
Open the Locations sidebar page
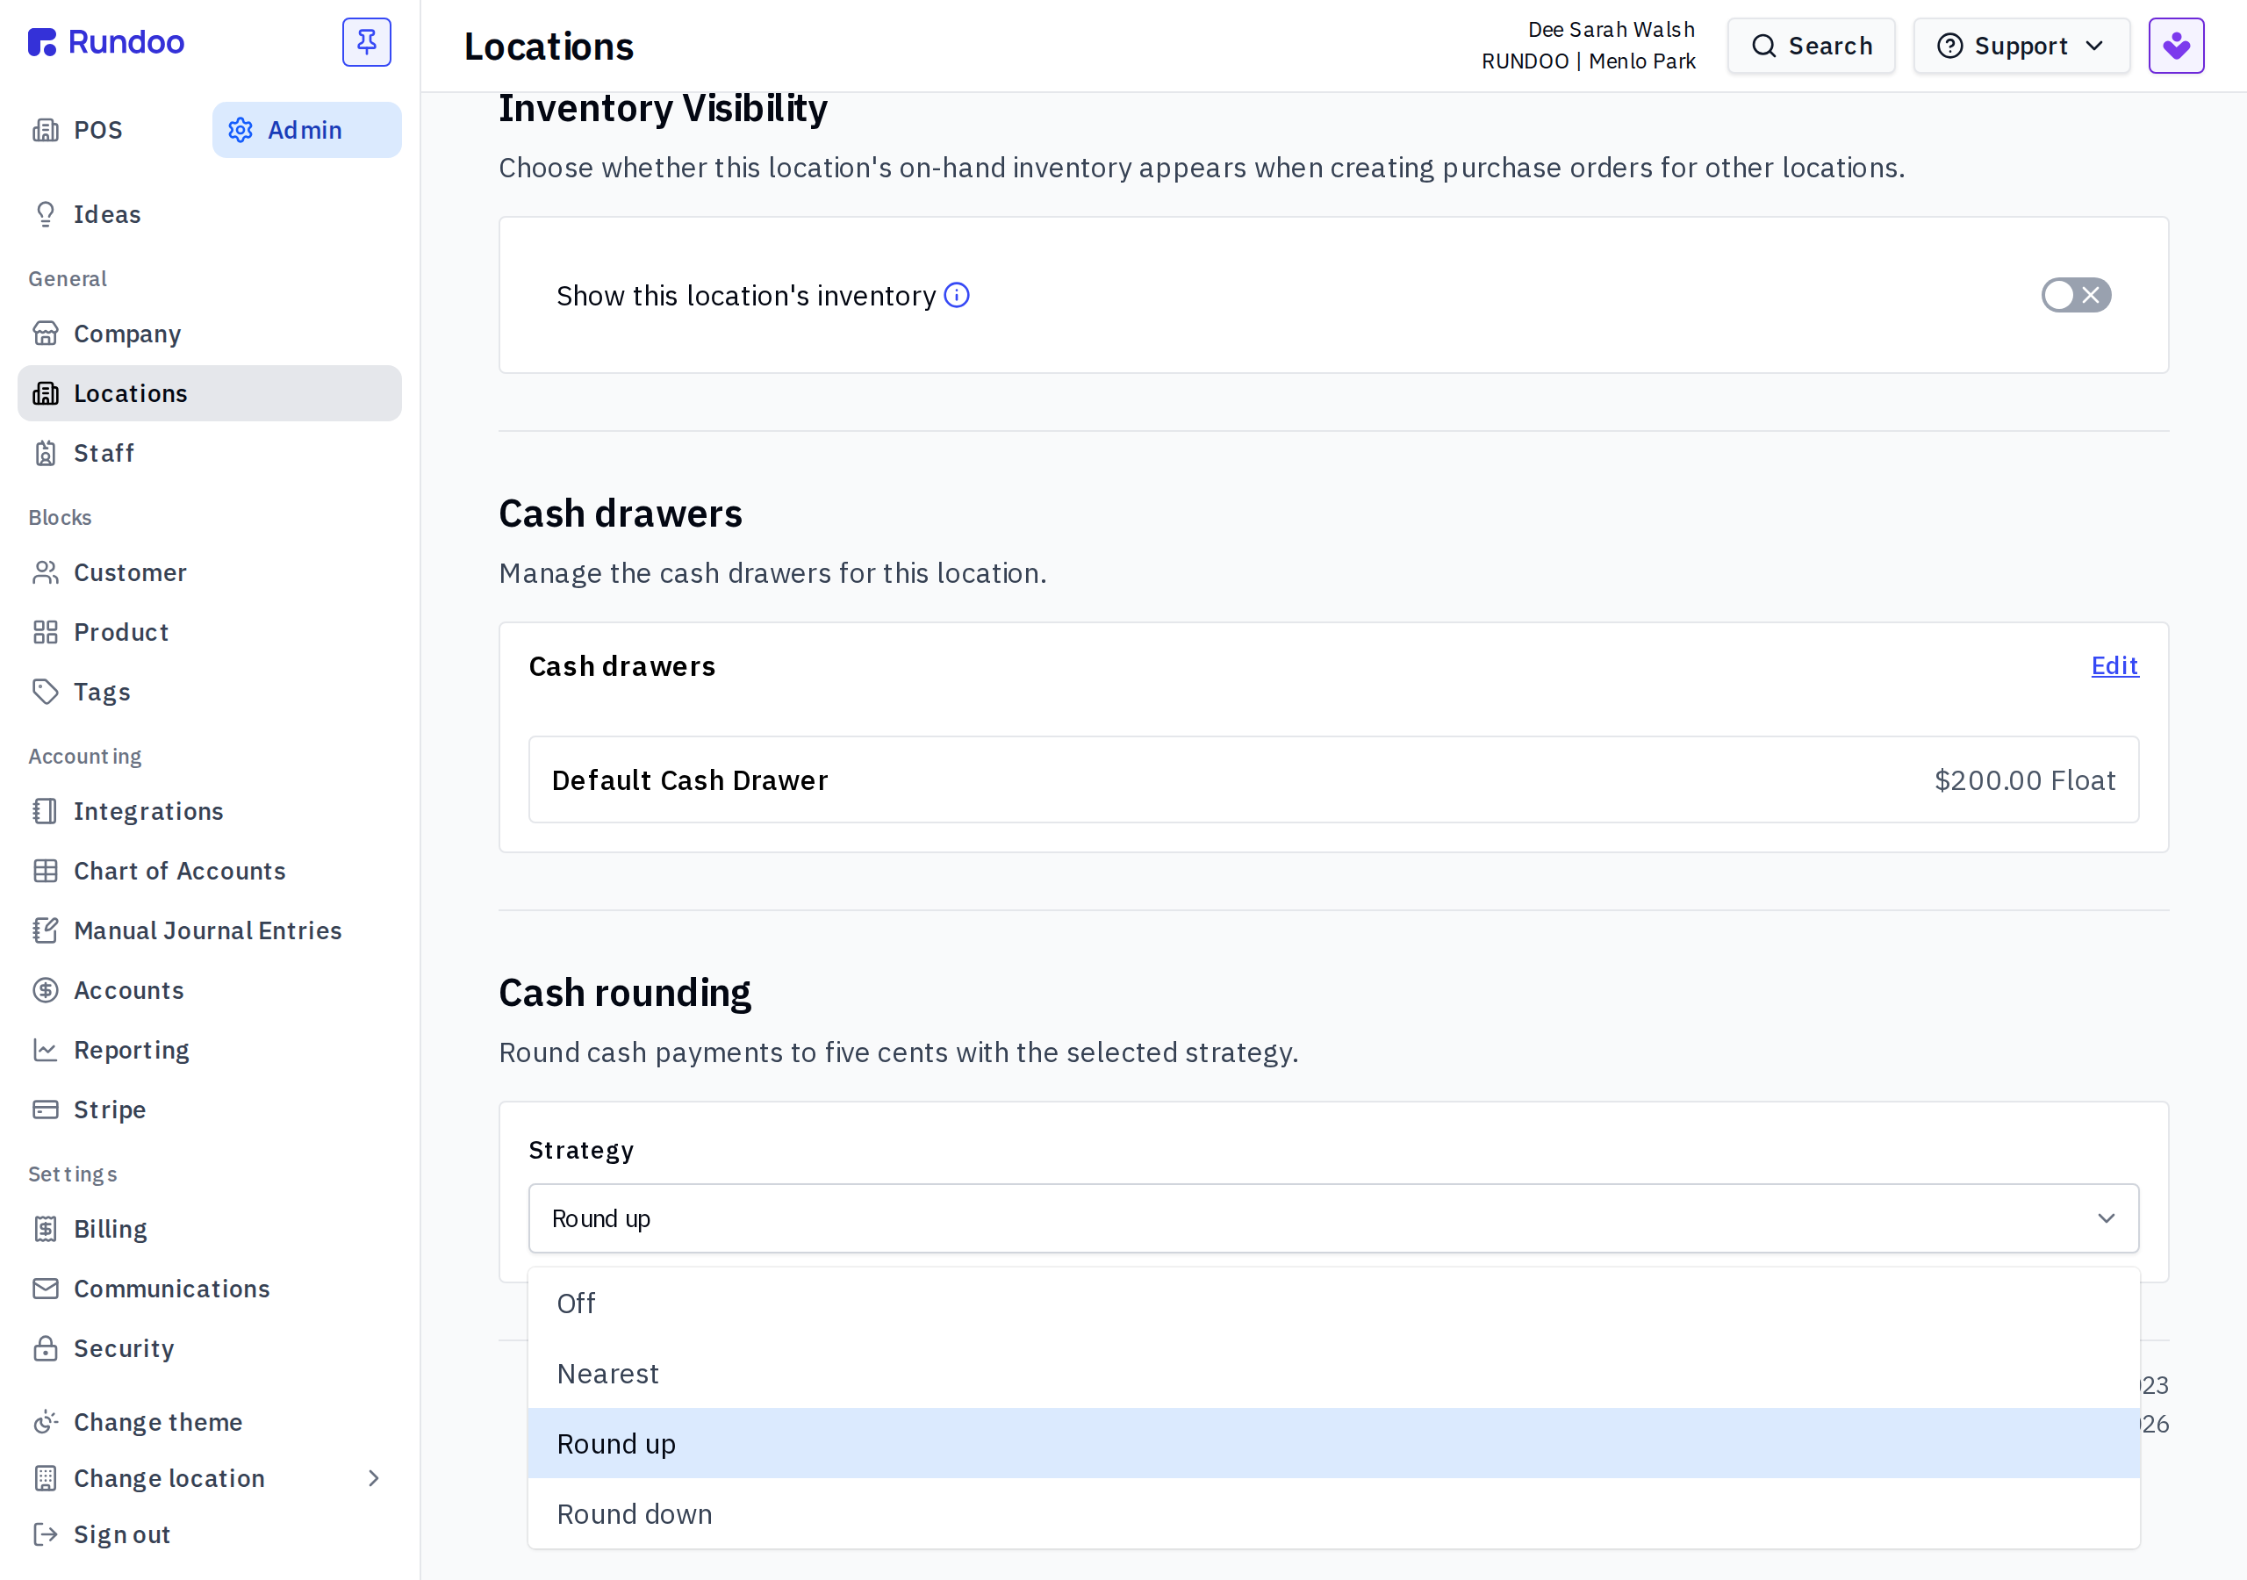(210, 393)
